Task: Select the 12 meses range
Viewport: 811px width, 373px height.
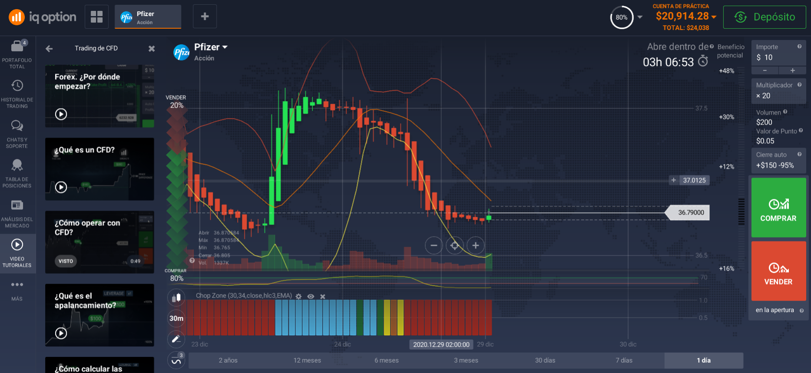Action: coord(307,360)
